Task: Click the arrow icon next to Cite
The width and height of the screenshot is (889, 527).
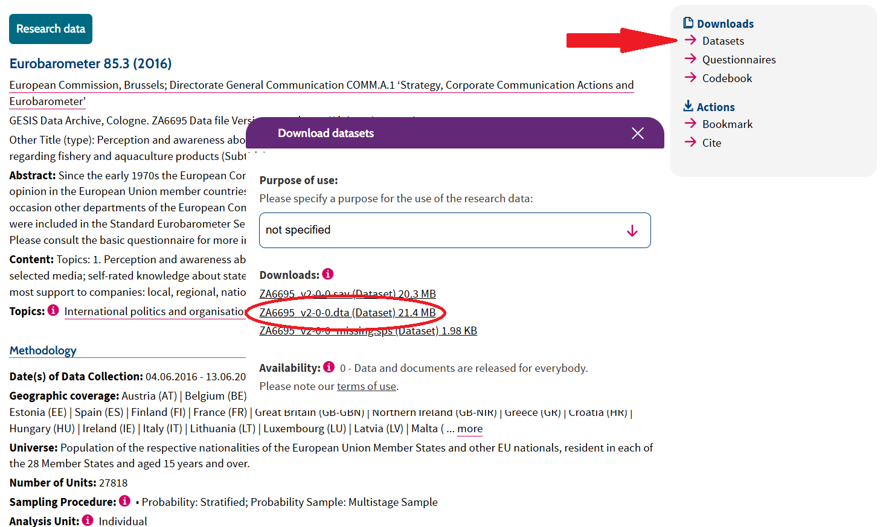Action: point(690,142)
